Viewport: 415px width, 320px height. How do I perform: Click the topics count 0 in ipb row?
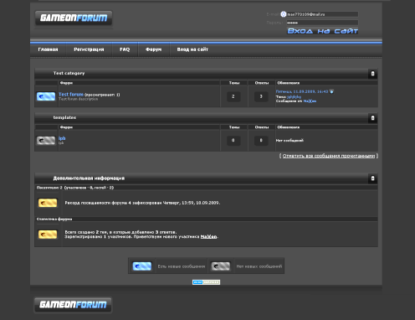233,141
